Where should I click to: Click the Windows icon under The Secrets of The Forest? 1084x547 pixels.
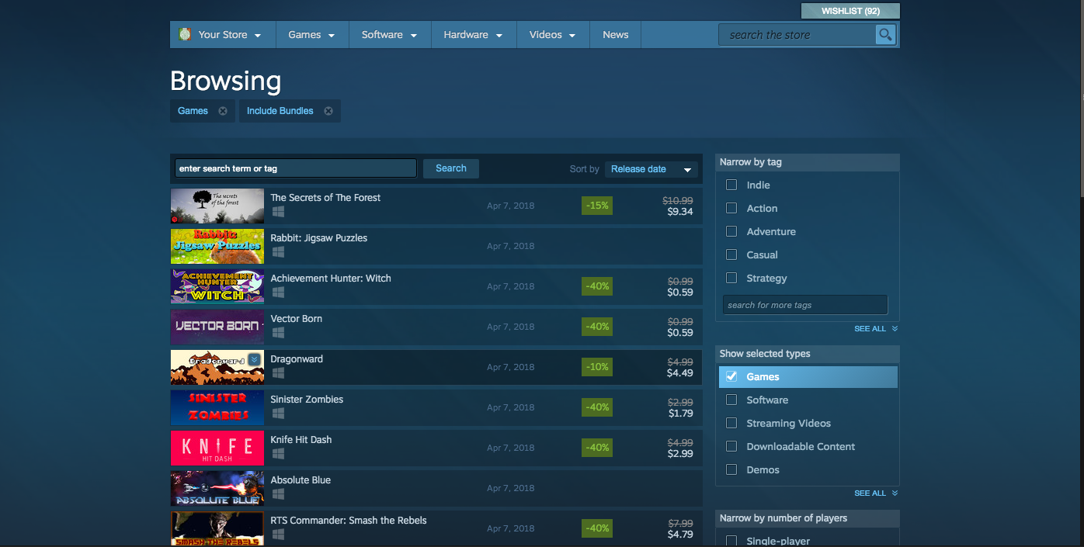[278, 212]
